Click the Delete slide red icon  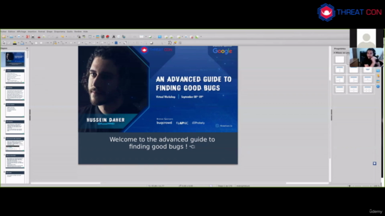(x=191, y=37)
